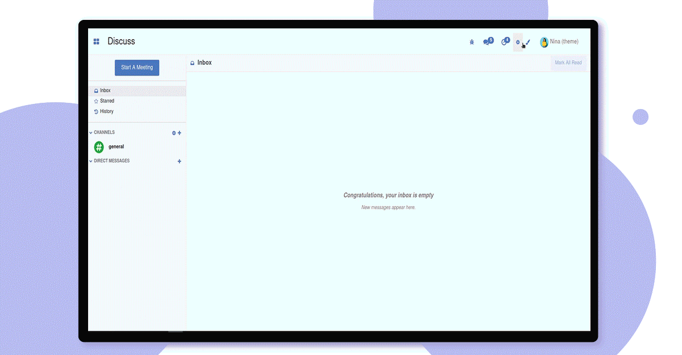Click Nina's profile avatar
Image resolution: width=682 pixels, height=355 pixels.
point(544,42)
